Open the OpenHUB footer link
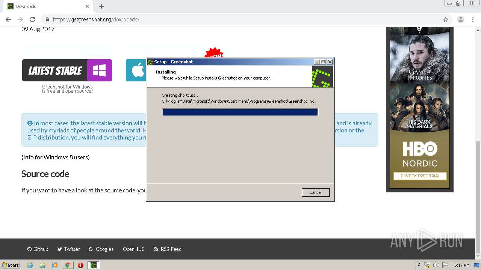 (134, 249)
